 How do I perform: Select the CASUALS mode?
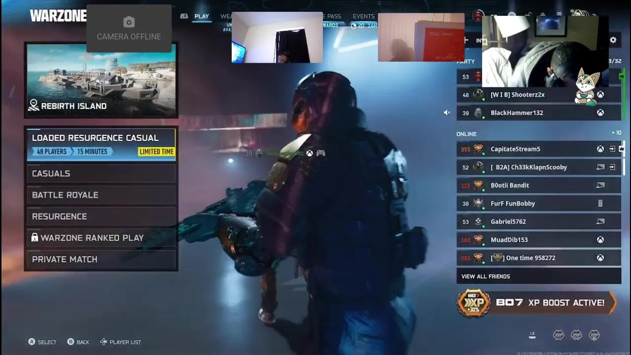[101, 174]
